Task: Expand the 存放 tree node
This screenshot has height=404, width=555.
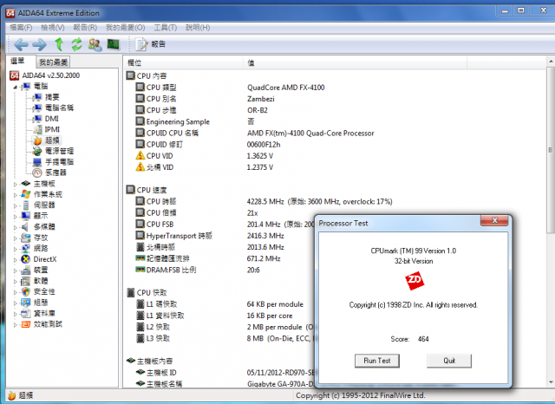Action: click(15, 238)
